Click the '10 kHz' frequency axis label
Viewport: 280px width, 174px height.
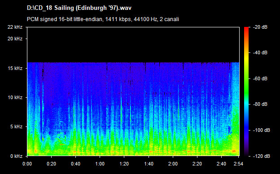tap(15, 98)
